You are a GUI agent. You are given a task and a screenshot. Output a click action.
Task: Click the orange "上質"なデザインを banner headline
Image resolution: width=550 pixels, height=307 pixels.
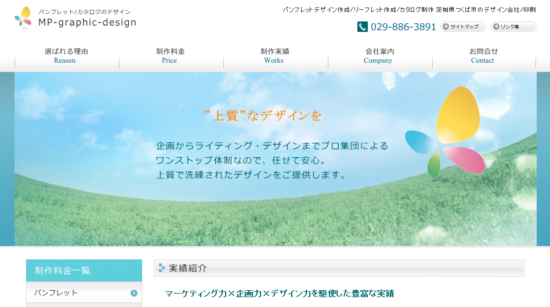263,115
